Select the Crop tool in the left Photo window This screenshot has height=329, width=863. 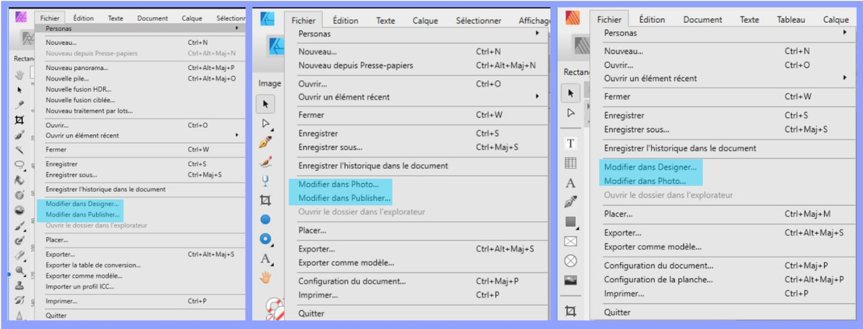tap(20, 120)
